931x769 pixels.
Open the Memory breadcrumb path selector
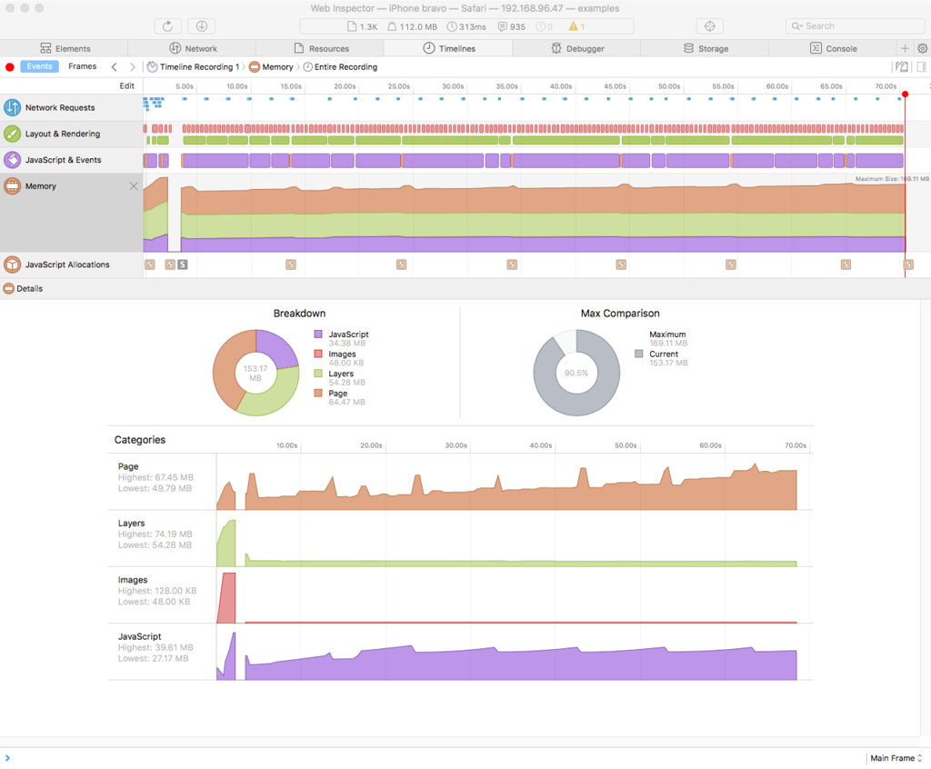point(272,67)
